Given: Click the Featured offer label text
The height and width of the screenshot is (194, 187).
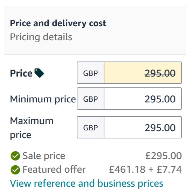Looking at the screenshot, I should point(54,170).
